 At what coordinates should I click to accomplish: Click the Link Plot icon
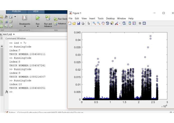(124, 23)
